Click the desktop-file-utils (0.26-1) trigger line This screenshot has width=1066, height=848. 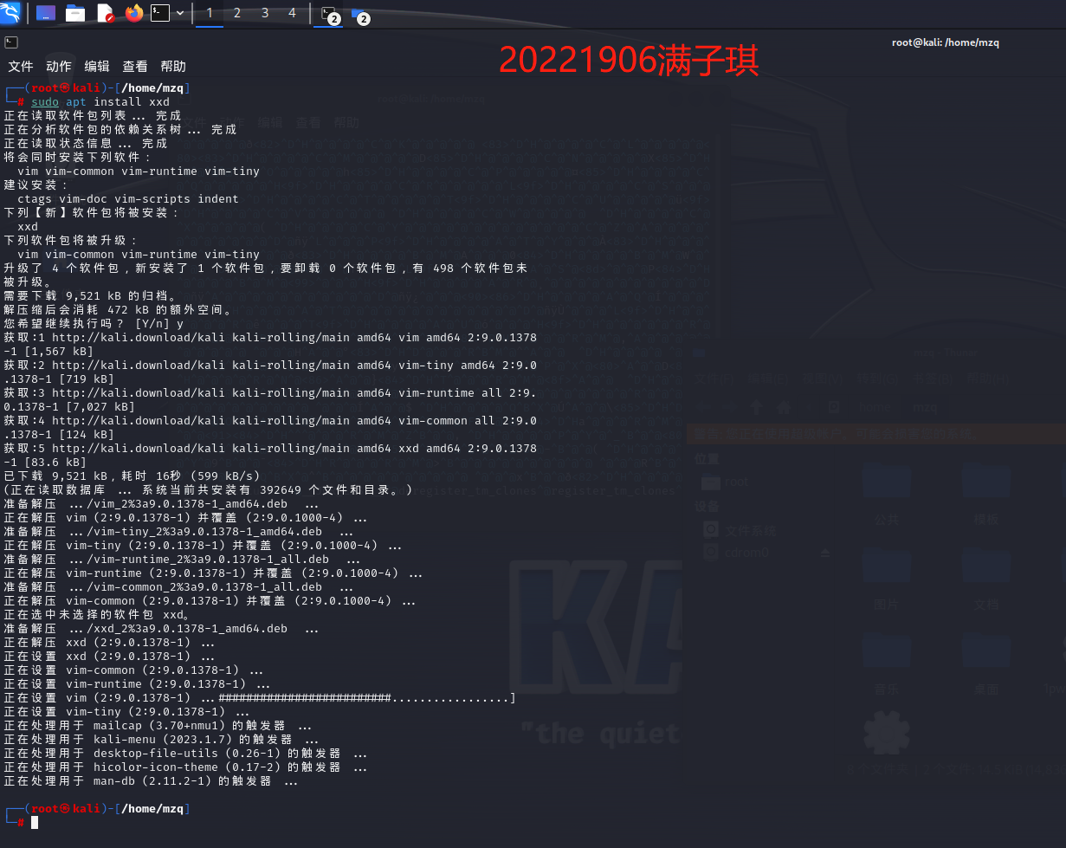[186, 753]
